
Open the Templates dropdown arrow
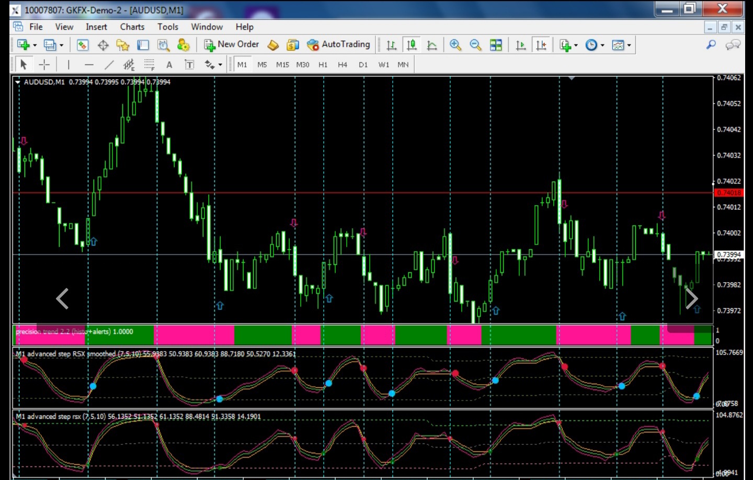629,46
